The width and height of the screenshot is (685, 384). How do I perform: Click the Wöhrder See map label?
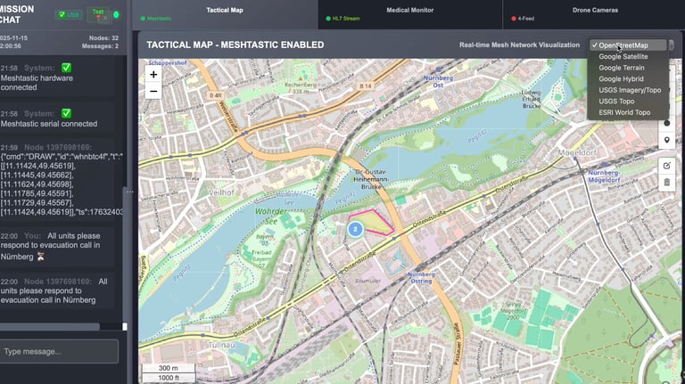(x=271, y=216)
